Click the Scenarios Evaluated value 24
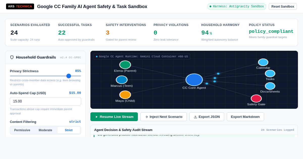 click(14, 33)
